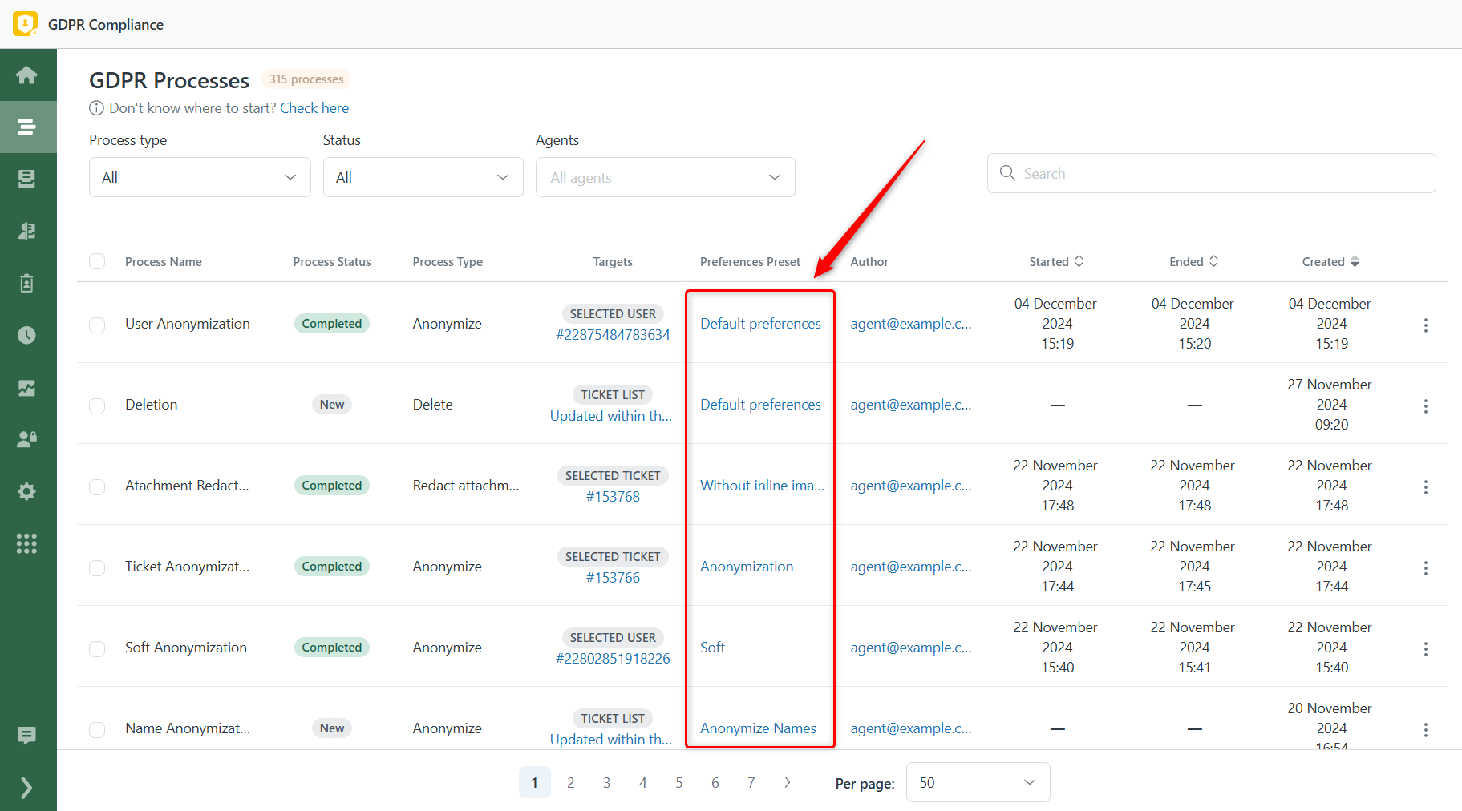This screenshot has height=811, width=1462.
Task: Go to page 2
Action: click(x=571, y=782)
